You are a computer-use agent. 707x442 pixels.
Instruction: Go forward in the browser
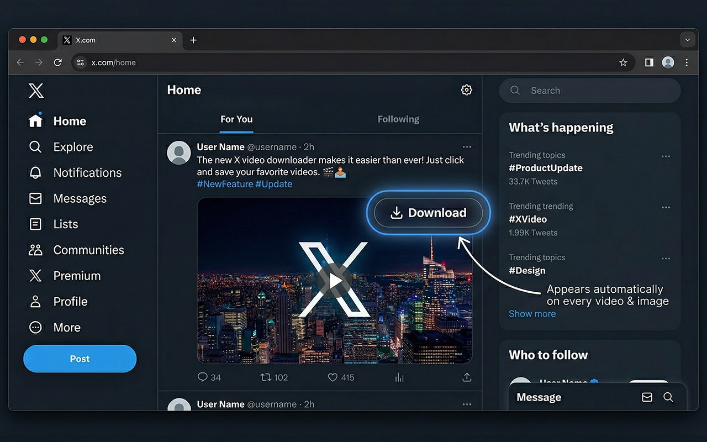(x=39, y=62)
